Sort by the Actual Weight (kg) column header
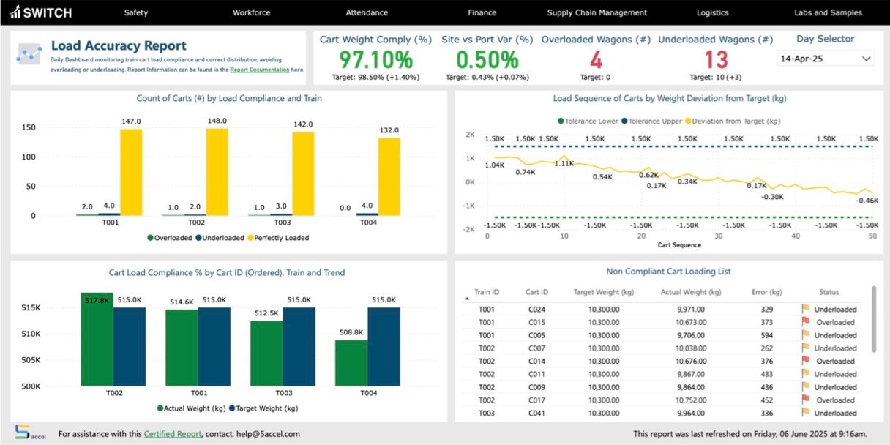The image size is (890, 445). [691, 291]
